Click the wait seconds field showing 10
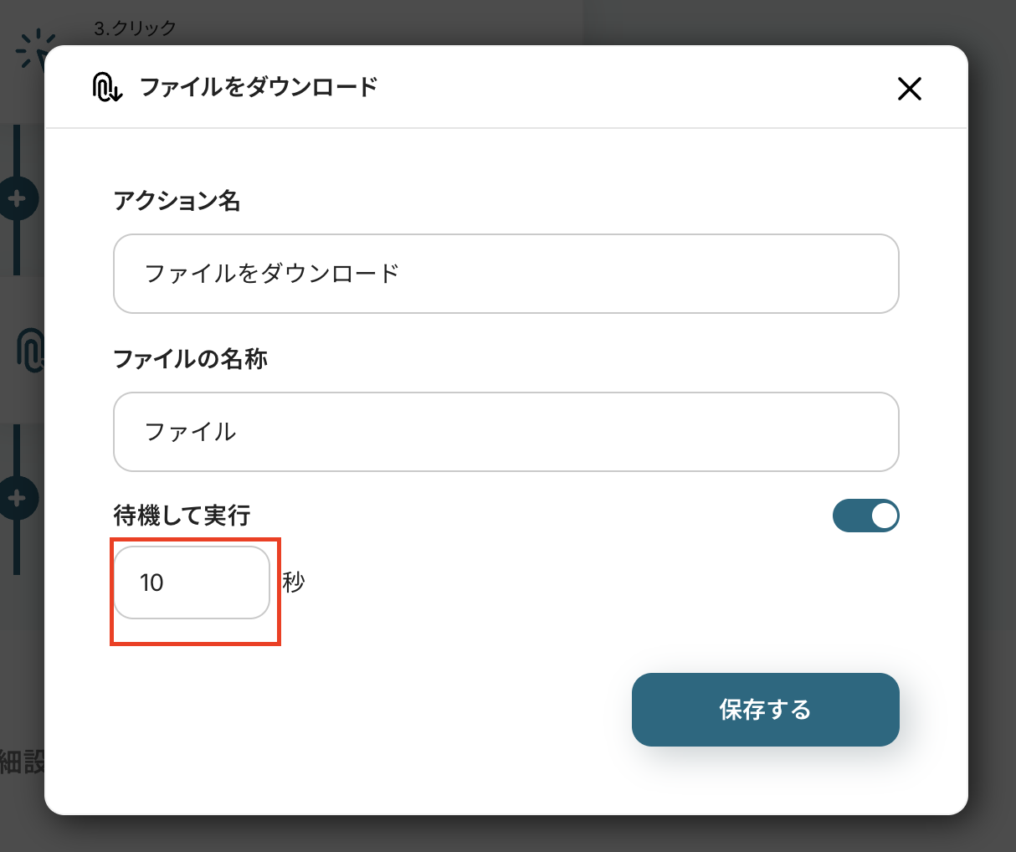 point(192,583)
